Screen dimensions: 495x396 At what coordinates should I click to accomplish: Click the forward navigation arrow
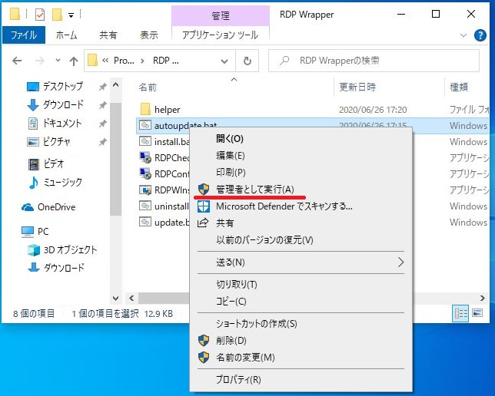pos(39,61)
